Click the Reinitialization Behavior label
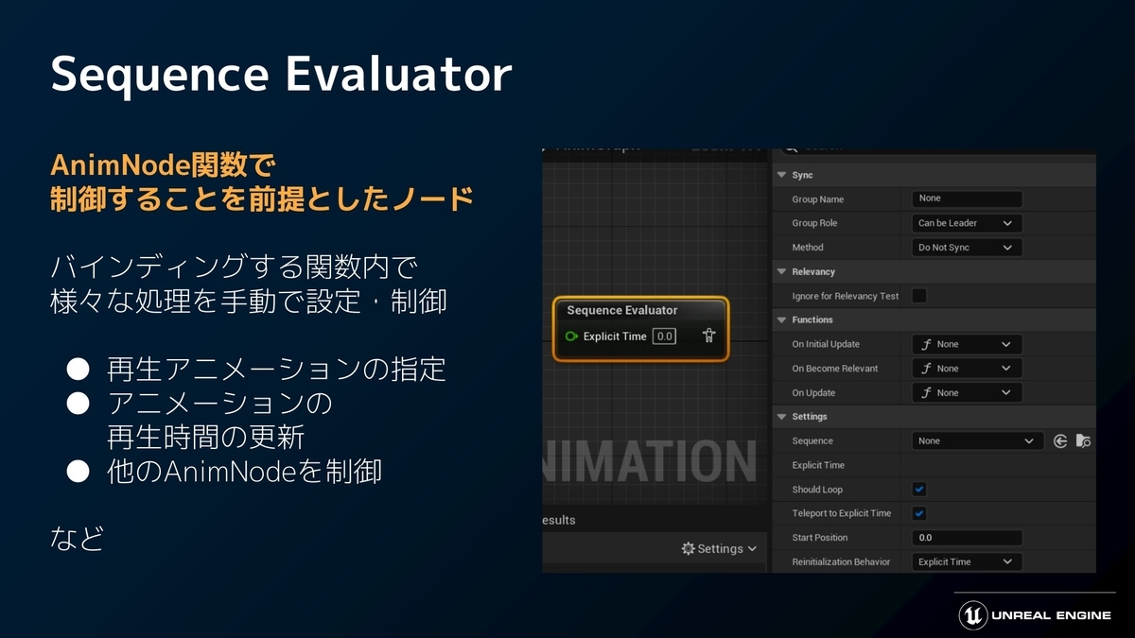1135x638 pixels. click(841, 561)
